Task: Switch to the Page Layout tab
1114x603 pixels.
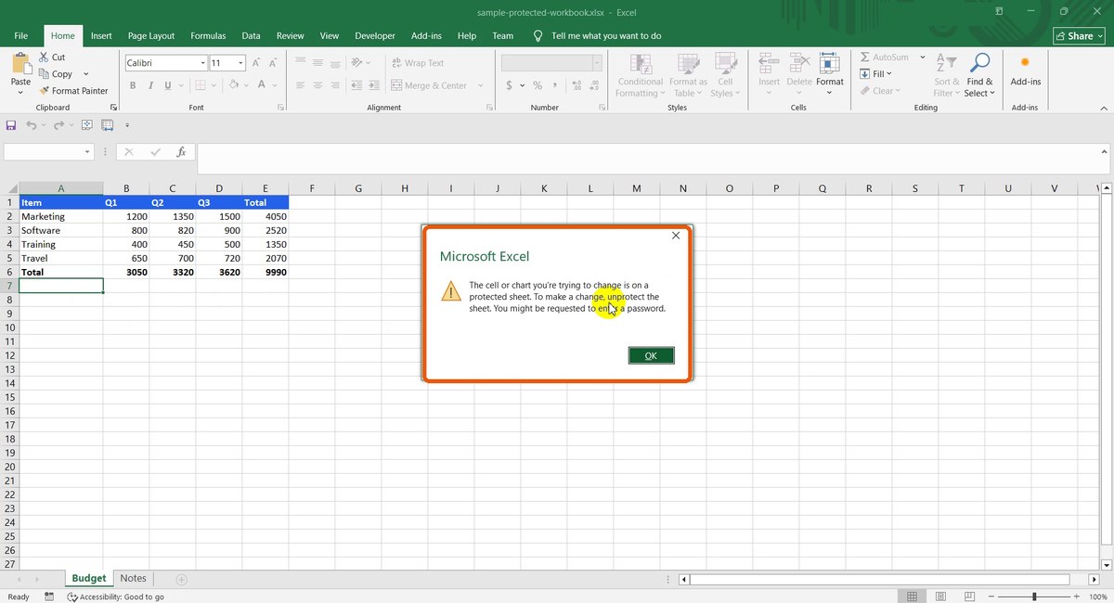Action: pyautogui.click(x=151, y=36)
